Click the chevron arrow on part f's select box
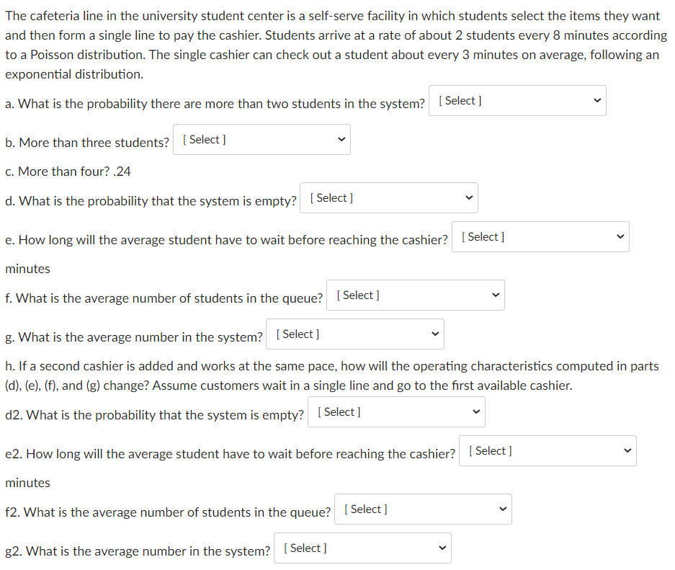The image size is (675, 570). (x=494, y=295)
